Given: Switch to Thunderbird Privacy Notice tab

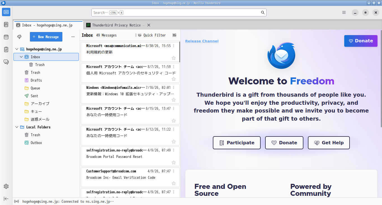Looking at the screenshot, I should 116,25.
